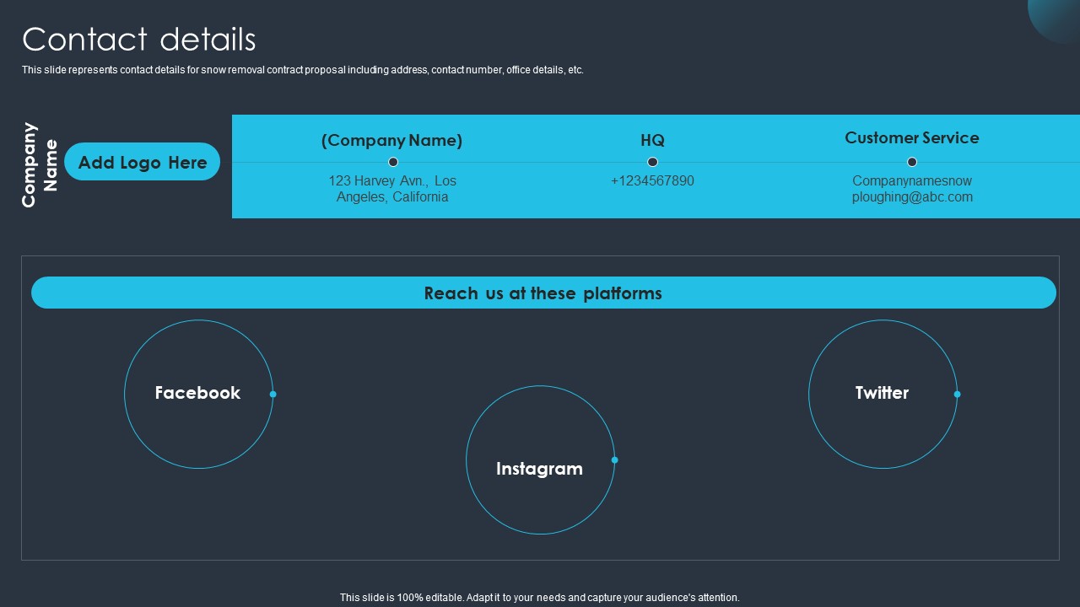
Task: Click the (Company Name) heading
Action: (391, 141)
